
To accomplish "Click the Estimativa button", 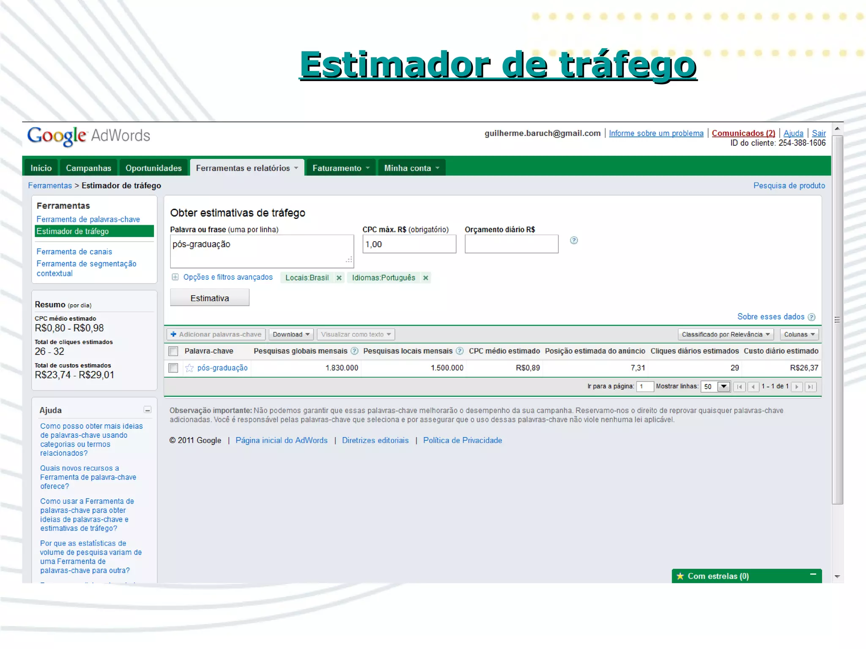I will [210, 298].
